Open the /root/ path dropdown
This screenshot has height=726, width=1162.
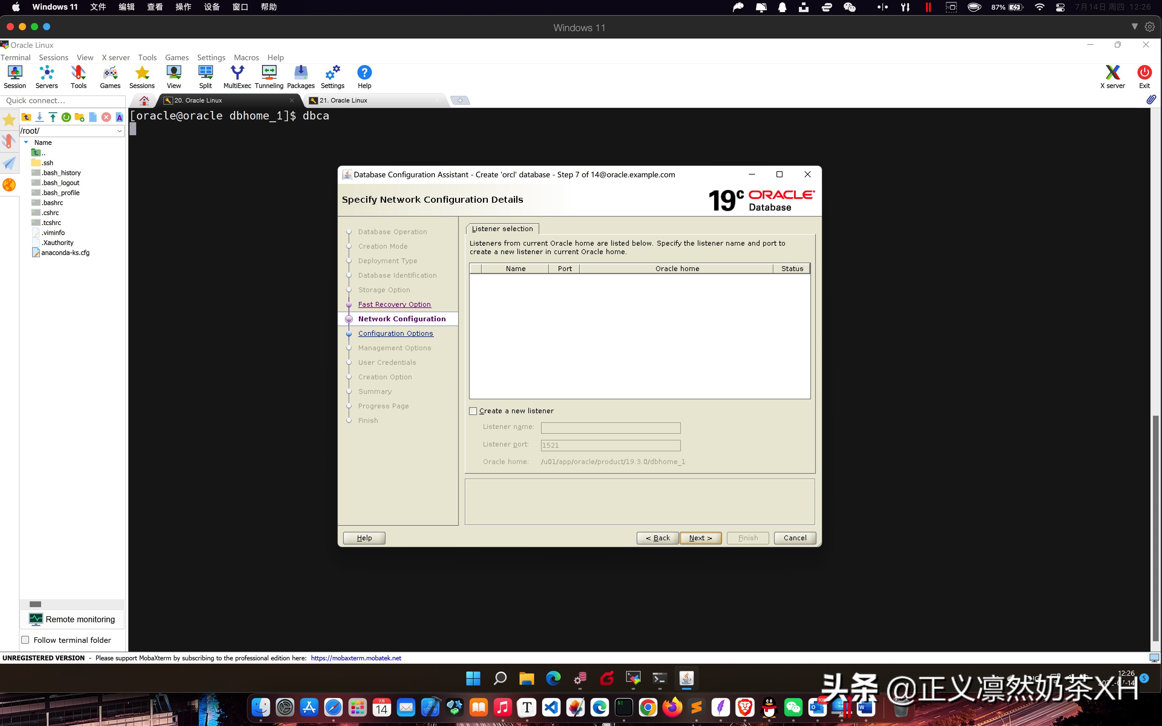tap(119, 131)
